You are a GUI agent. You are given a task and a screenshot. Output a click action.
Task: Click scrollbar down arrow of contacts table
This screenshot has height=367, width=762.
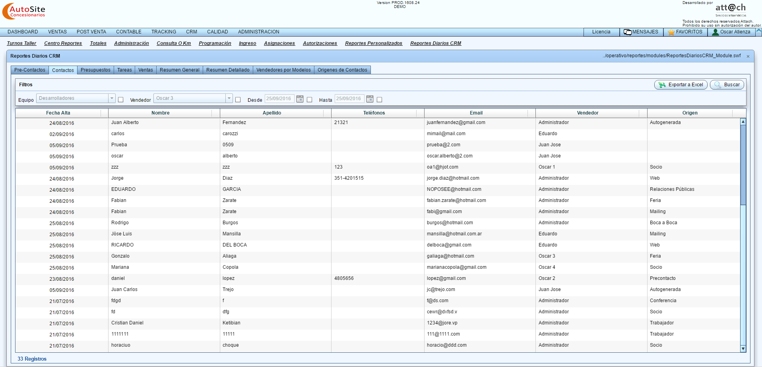[x=743, y=349]
